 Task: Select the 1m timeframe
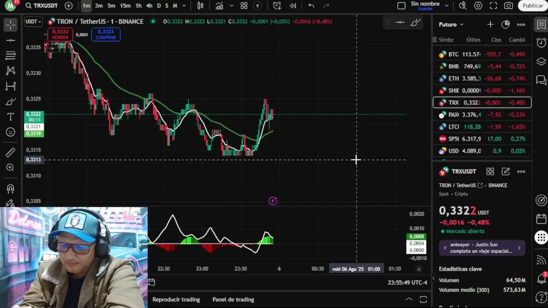pos(86,6)
